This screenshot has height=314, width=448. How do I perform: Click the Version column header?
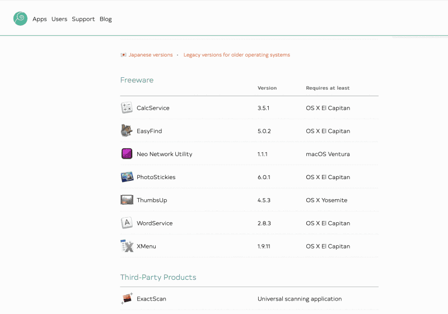(x=267, y=88)
